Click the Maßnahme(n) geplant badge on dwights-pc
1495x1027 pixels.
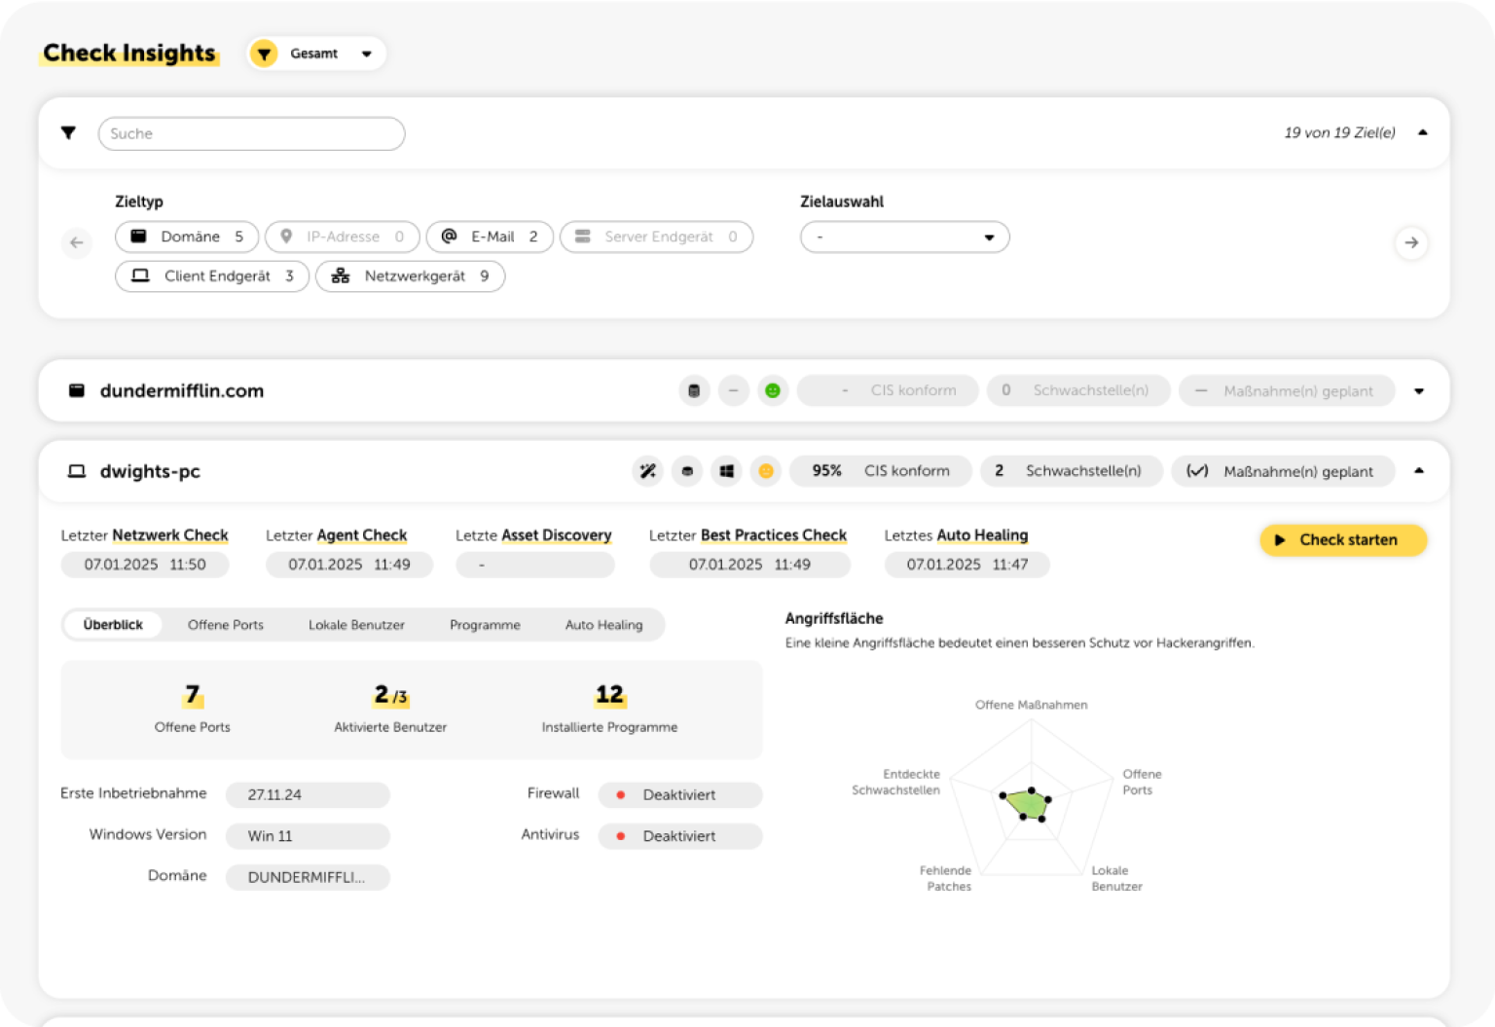(1282, 471)
